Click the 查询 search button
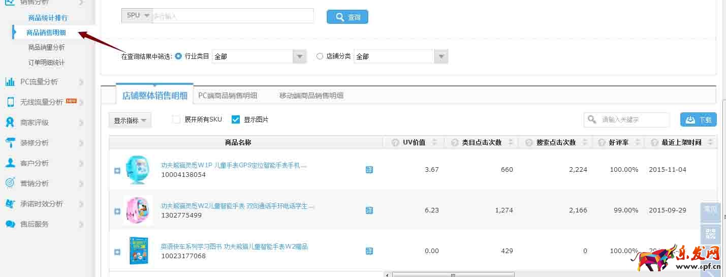The height and width of the screenshot is (277, 726). point(348,17)
